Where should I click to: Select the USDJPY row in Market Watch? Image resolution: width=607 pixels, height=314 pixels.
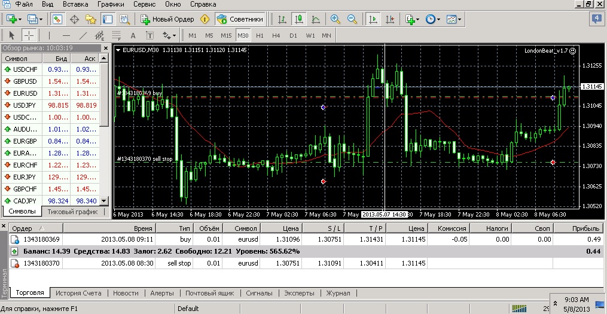click(51, 105)
